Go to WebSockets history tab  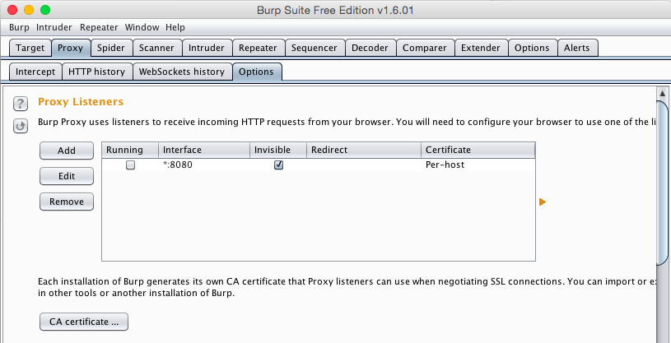[x=181, y=72]
